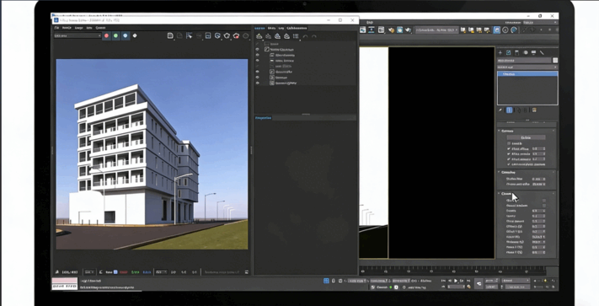
Task: Click the redo arrow in layers toolbar
Action: [x=314, y=36]
